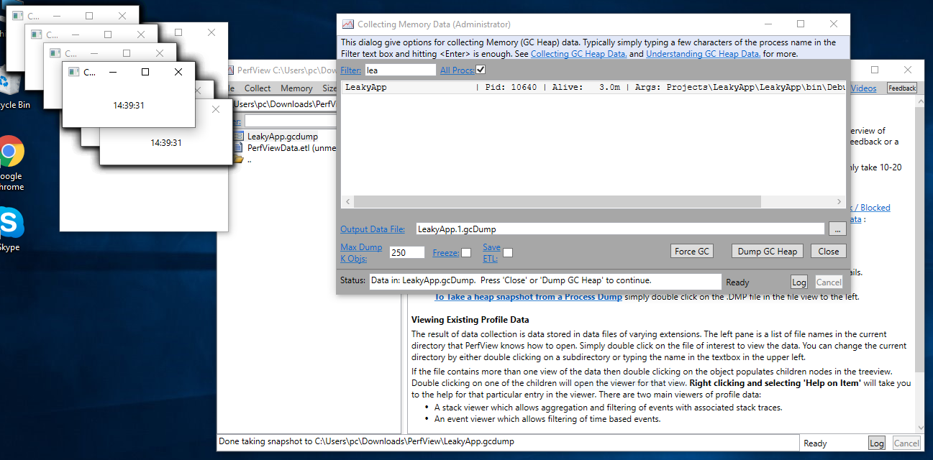Click the Save ETL help link
The height and width of the screenshot is (460, 933).
(x=491, y=252)
